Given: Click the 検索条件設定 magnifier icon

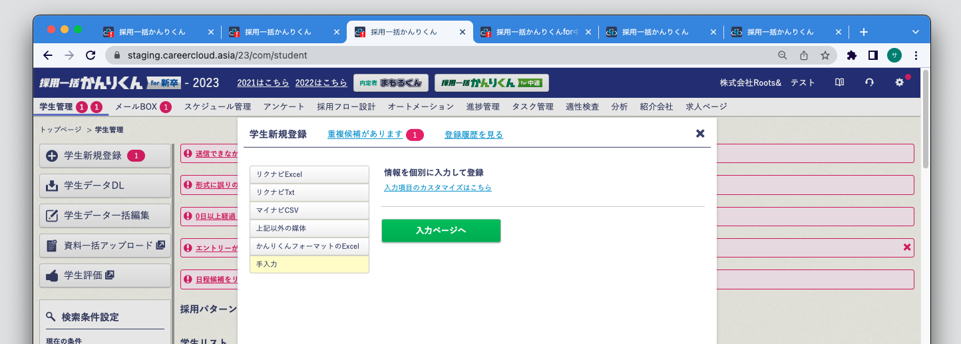Looking at the screenshot, I should 51,317.
